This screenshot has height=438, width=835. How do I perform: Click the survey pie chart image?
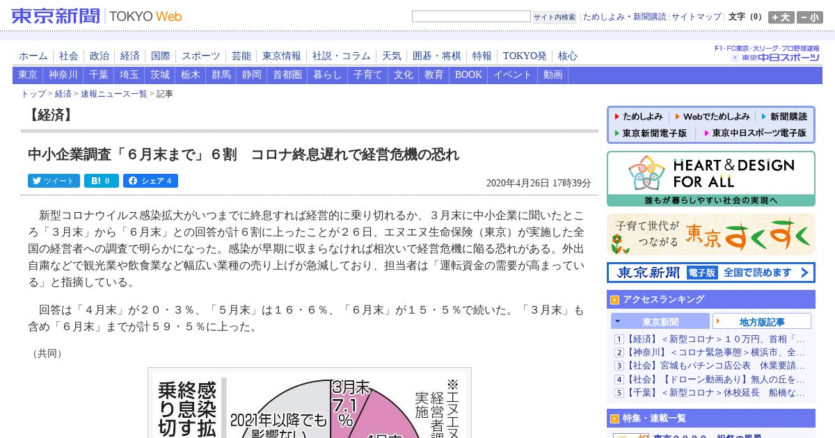[x=310, y=403]
